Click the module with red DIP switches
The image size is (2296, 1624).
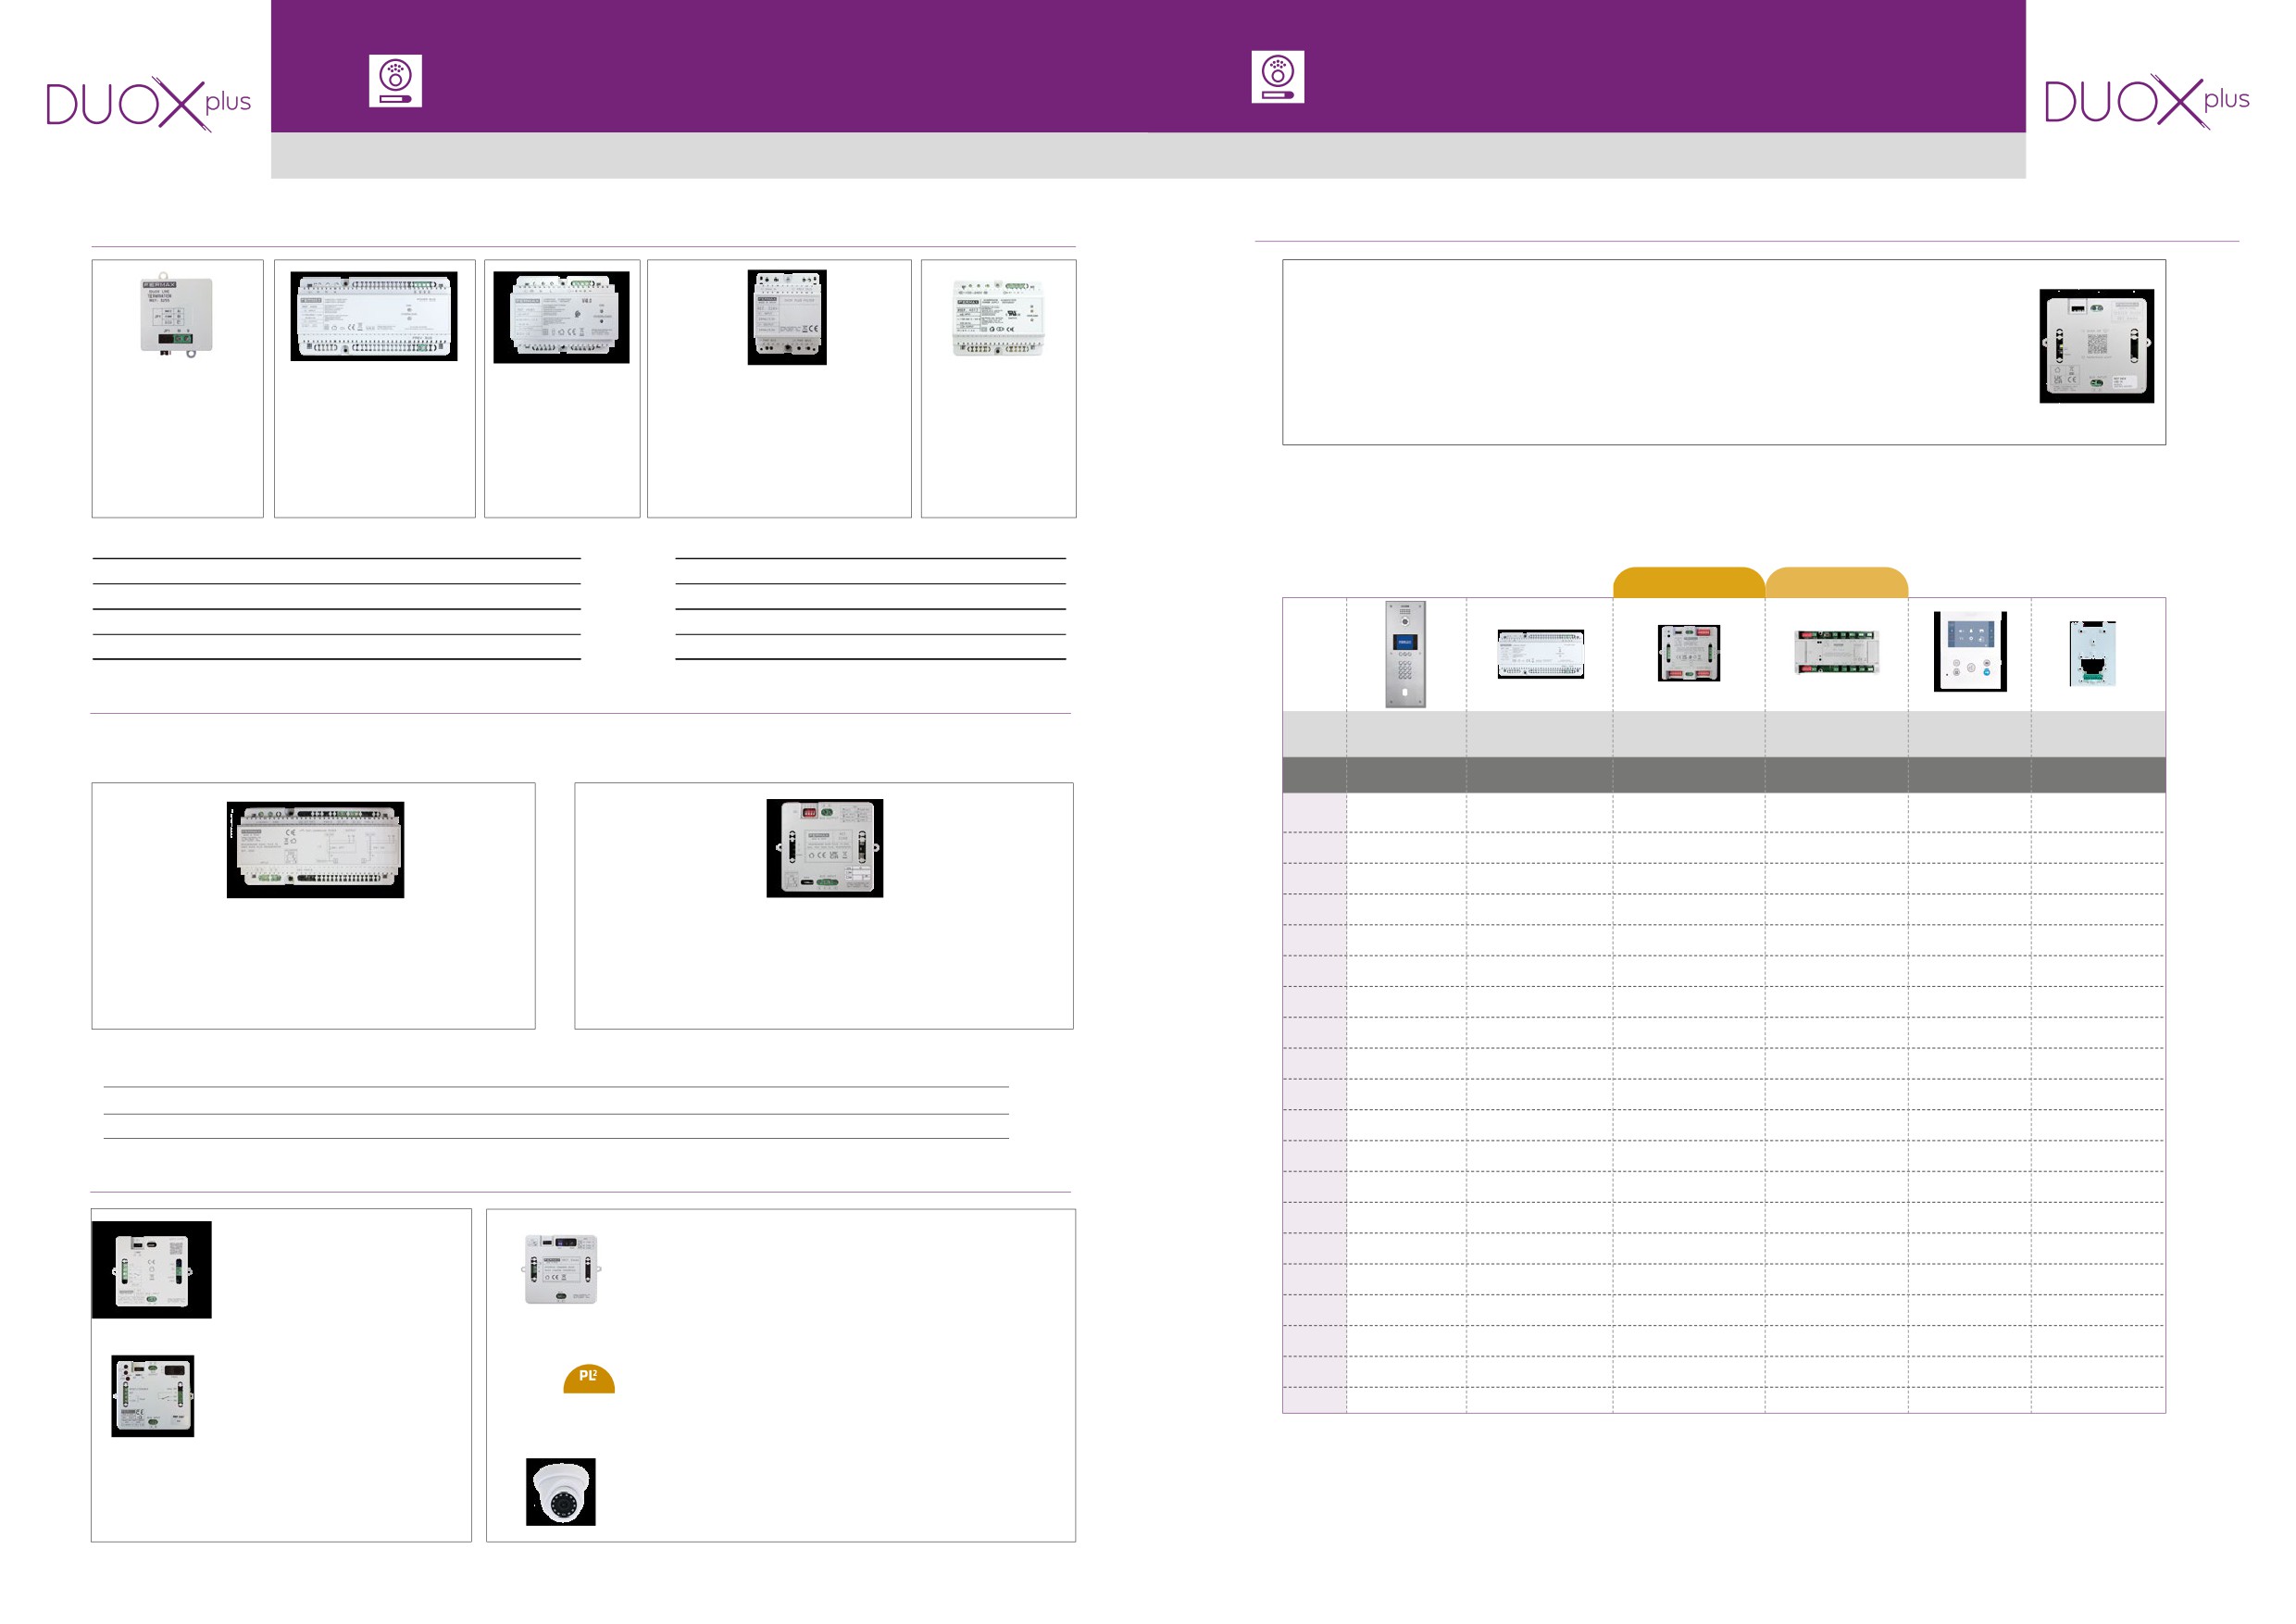click(824, 847)
